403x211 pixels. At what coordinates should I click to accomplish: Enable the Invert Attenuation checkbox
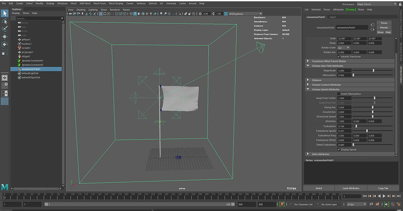[x=339, y=94]
